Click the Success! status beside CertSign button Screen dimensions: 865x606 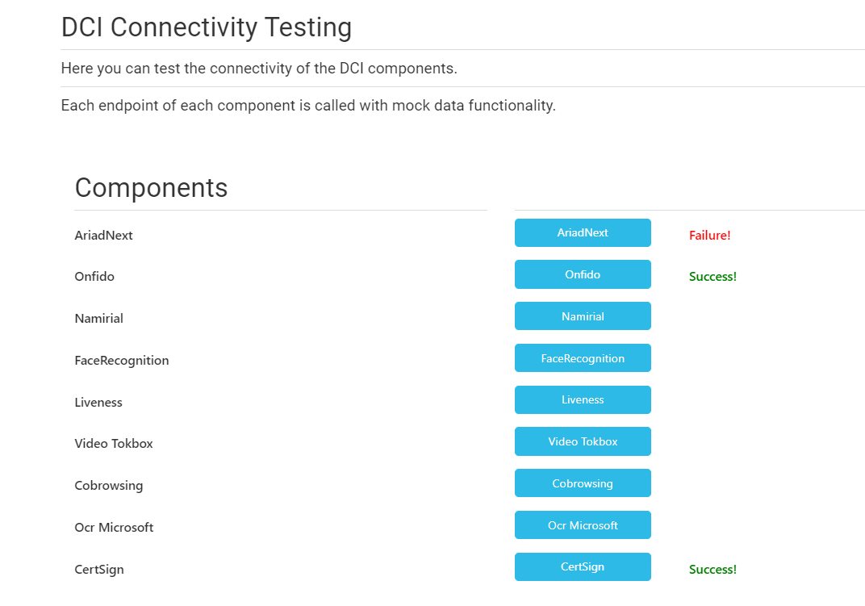point(712,570)
